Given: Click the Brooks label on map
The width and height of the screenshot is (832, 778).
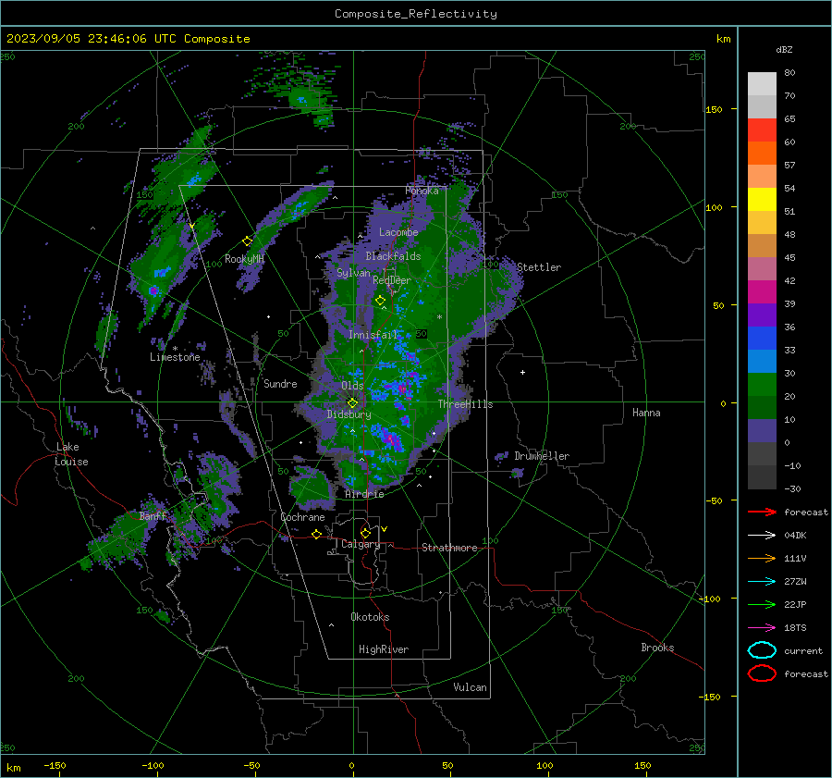Looking at the screenshot, I should coord(657,648).
